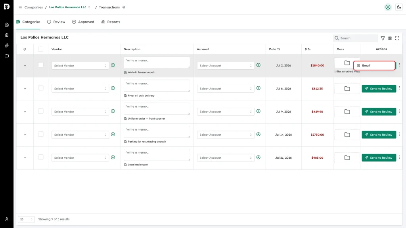The height and width of the screenshot is (228, 406).
Task: Switch to dark mode with moon icon
Action: 399,7
